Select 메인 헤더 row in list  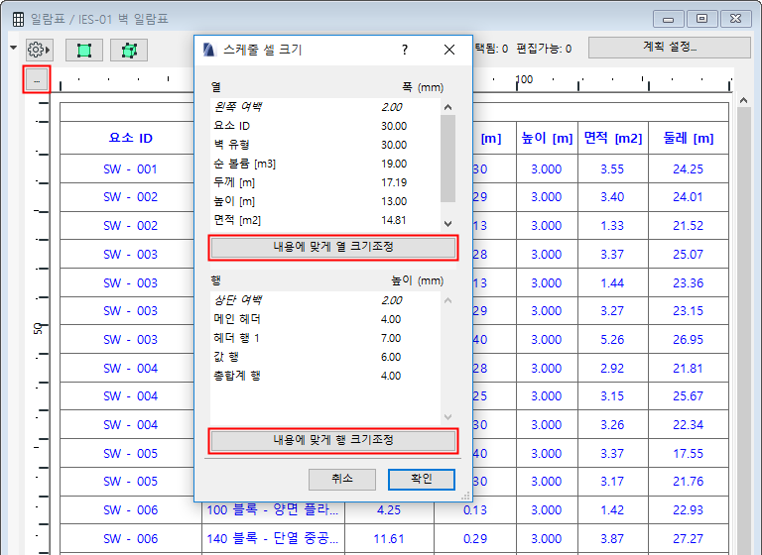pos(325,319)
